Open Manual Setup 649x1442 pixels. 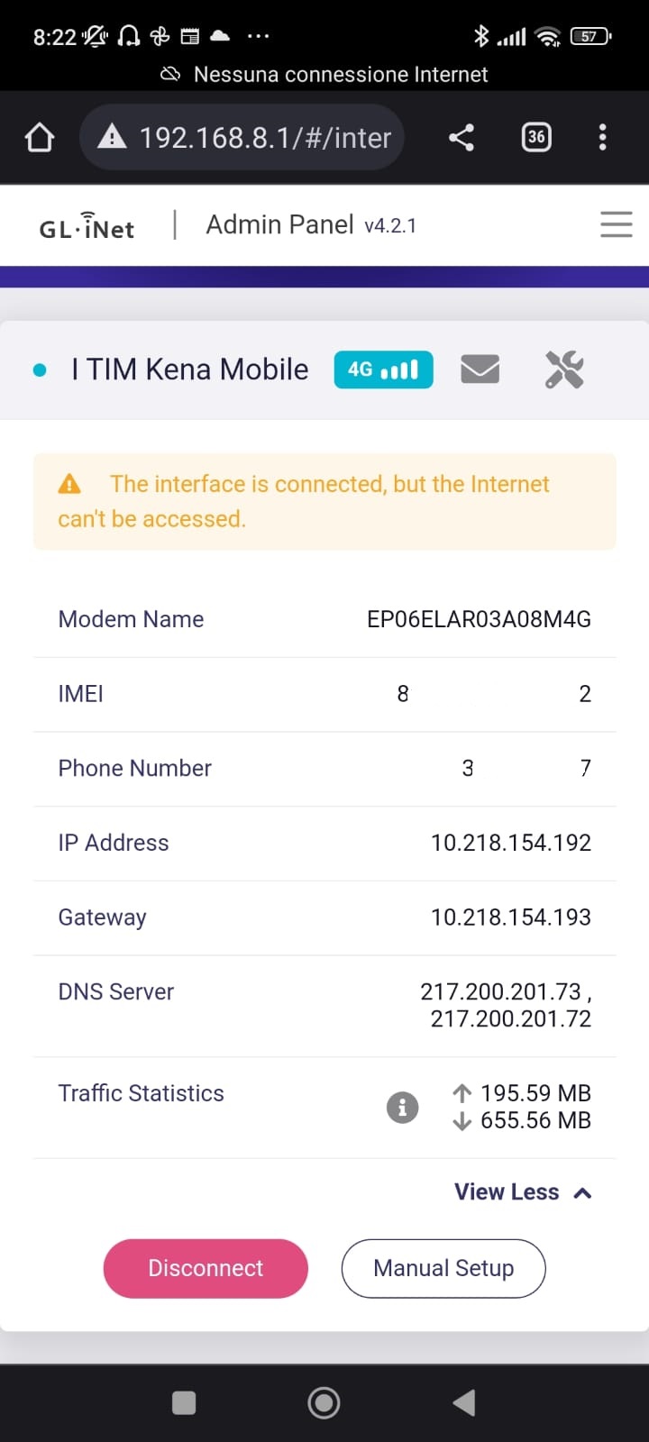(443, 1268)
